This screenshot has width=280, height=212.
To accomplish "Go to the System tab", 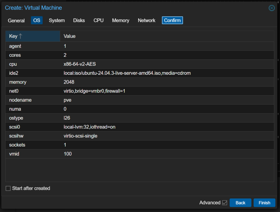I will pyautogui.click(x=57, y=20).
